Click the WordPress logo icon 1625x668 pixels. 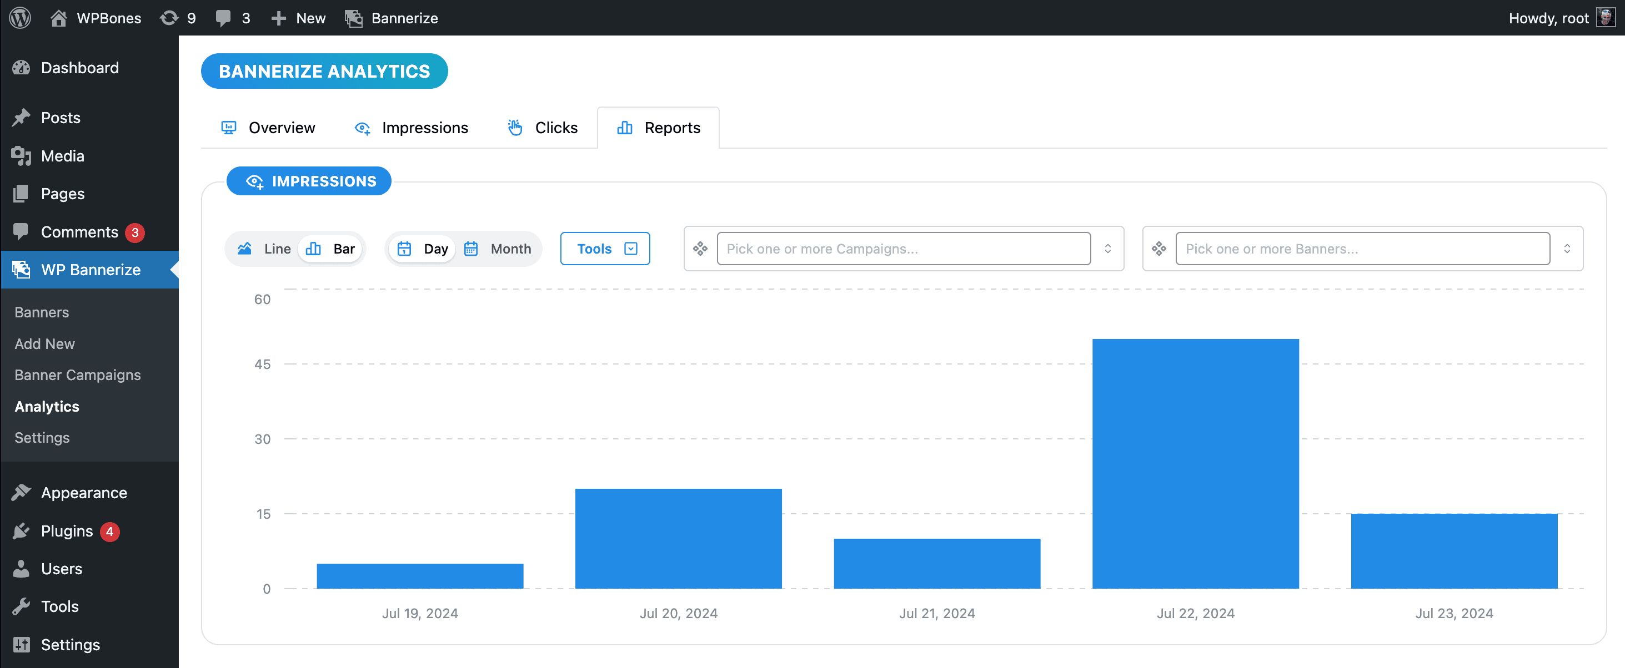click(x=20, y=18)
